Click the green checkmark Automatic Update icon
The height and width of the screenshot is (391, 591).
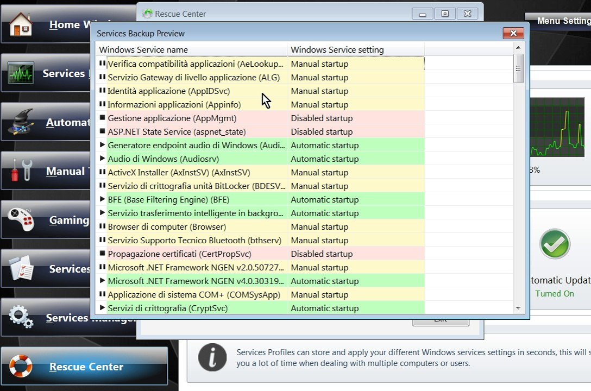pyautogui.click(x=555, y=244)
